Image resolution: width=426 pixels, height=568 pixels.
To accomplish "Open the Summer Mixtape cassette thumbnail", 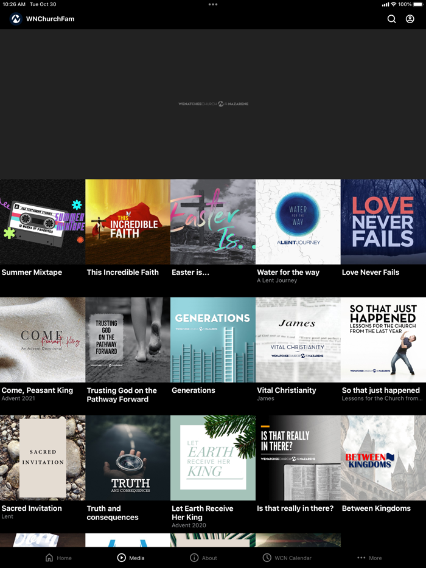I will tap(43, 222).
